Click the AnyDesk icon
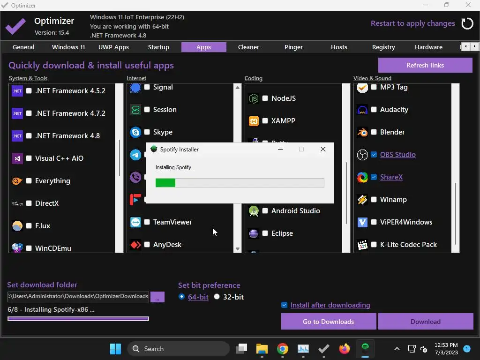 point(135,245)
